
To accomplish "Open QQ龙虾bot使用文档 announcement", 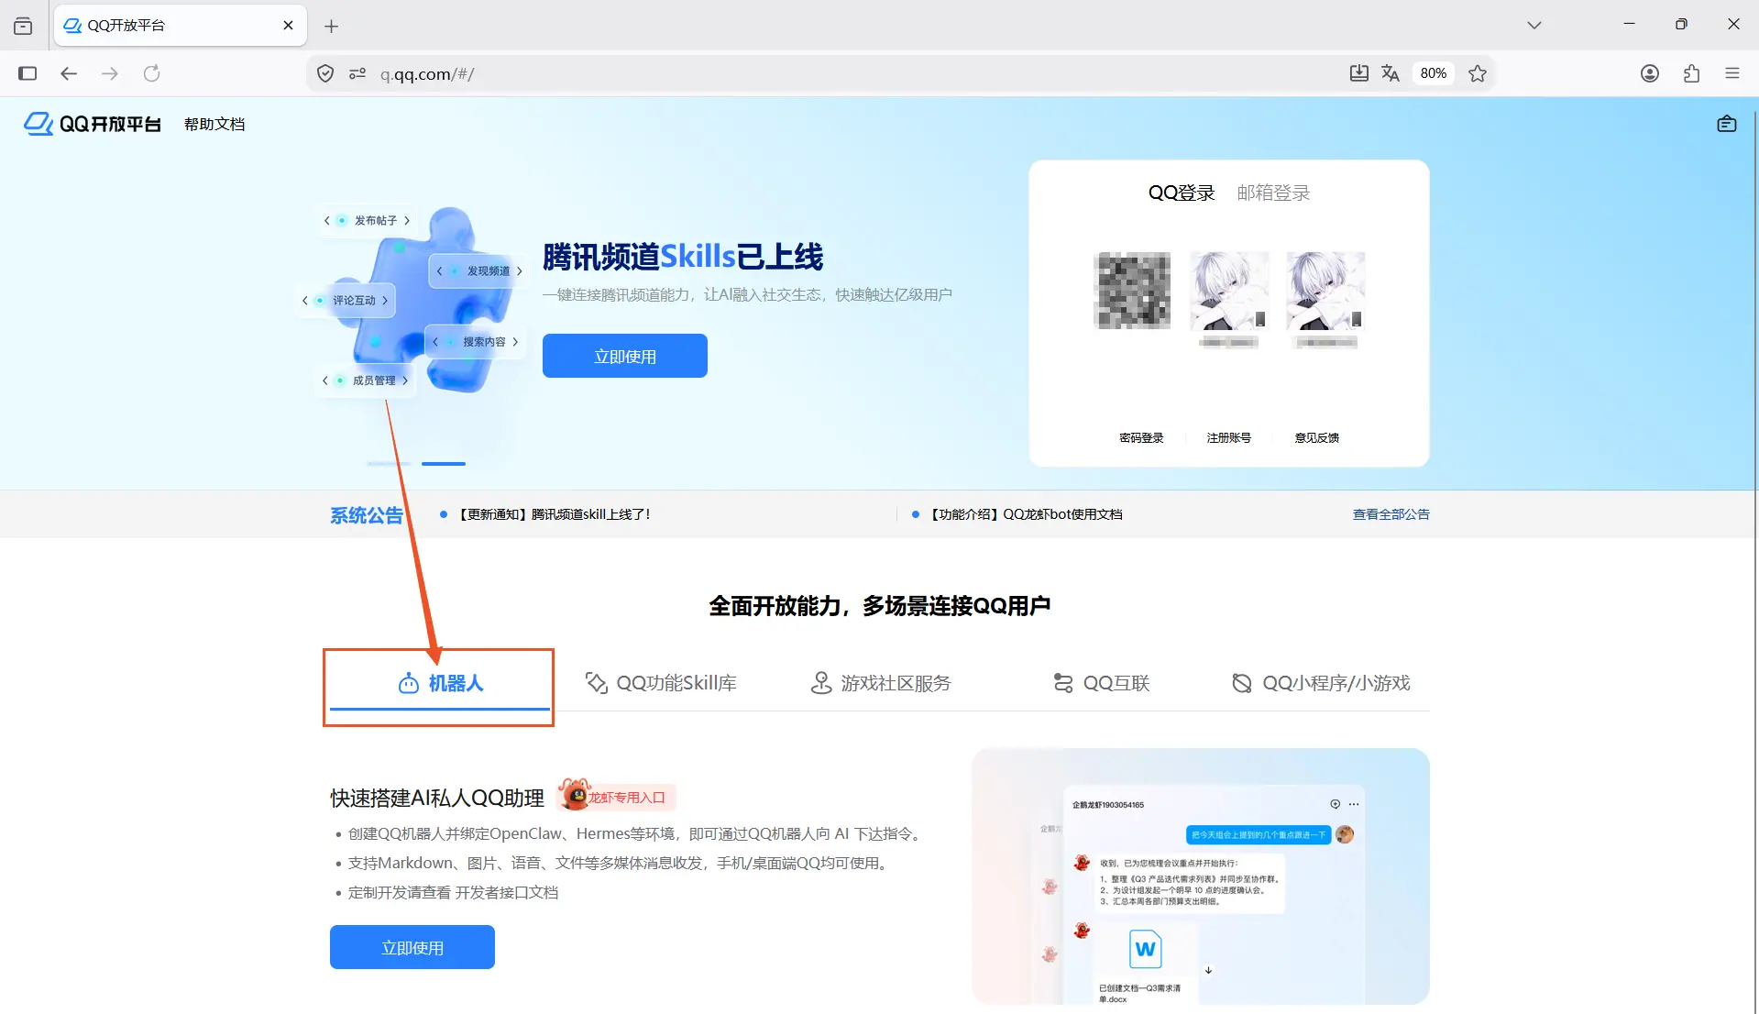I will click(1026, 514).
